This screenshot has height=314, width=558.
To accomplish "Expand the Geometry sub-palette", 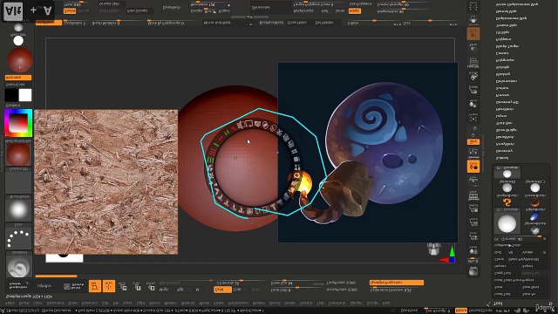I will point(504,151).
